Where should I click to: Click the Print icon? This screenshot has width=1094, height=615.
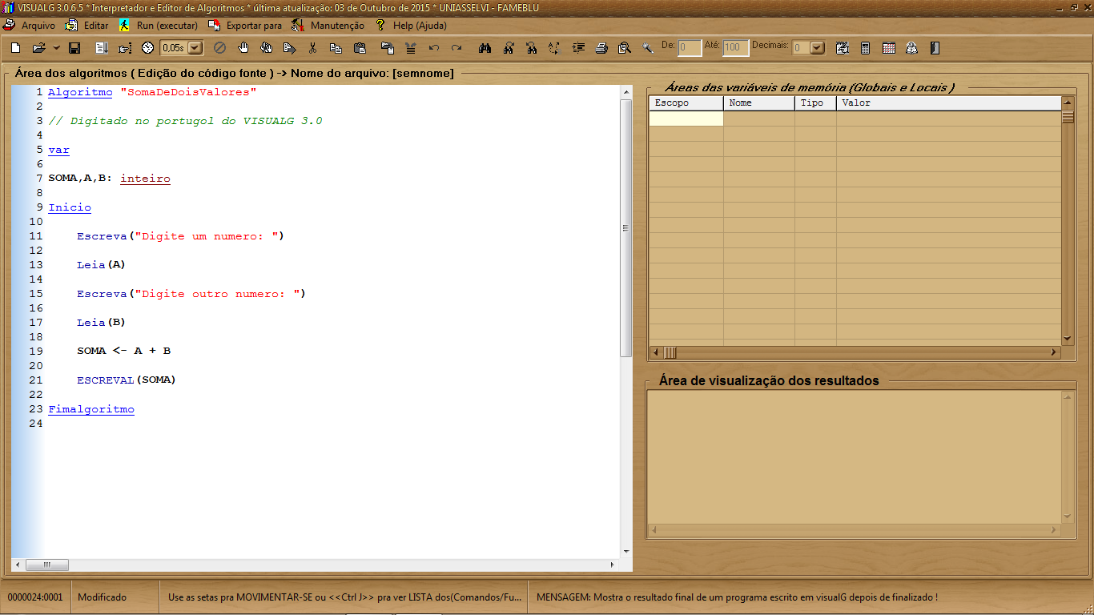point(601,48)
